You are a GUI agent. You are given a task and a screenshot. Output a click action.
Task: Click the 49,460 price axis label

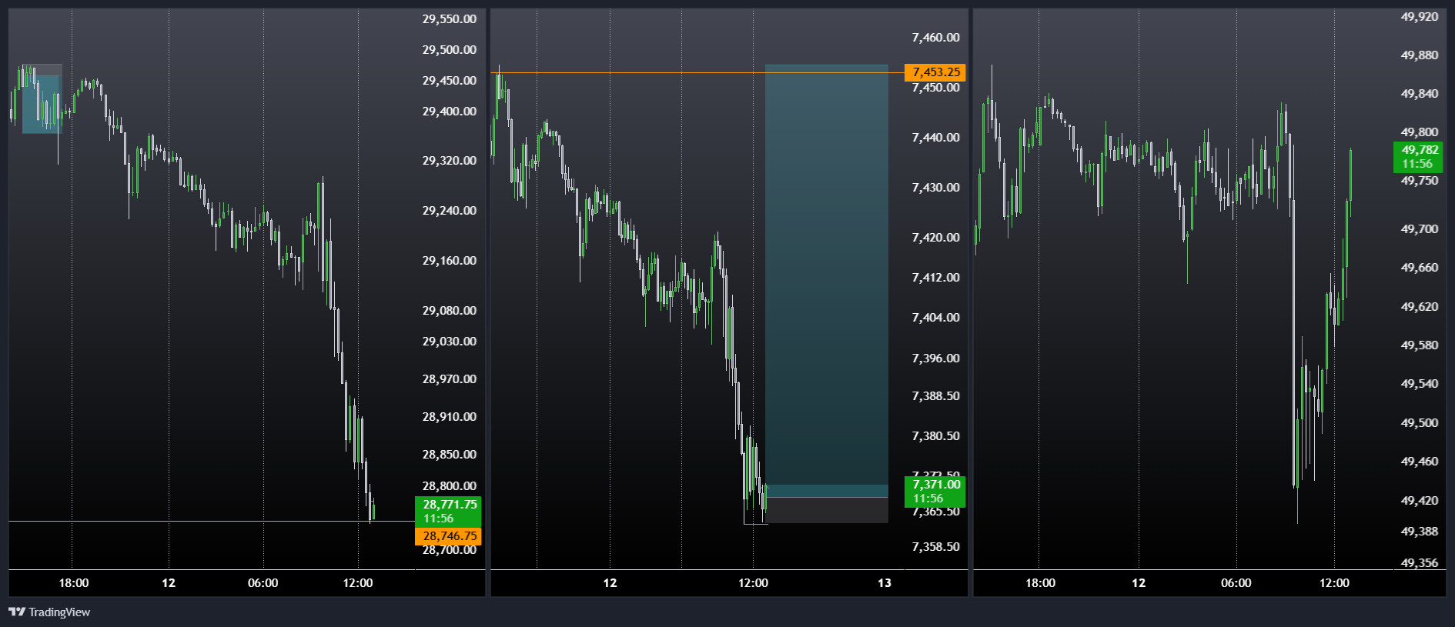pos(1420,461)
